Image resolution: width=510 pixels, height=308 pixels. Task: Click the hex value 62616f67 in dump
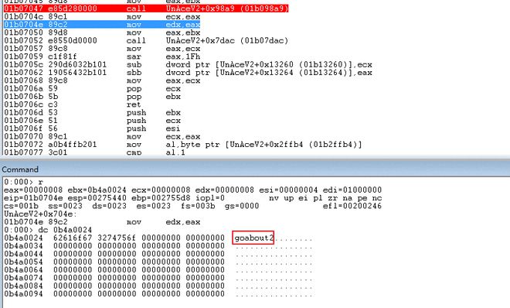tap(73, 238)
